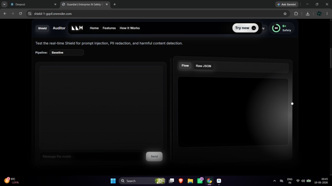The image size is (332, 186).
Task: Go to the Home nav link
Action: coord(94,28)
